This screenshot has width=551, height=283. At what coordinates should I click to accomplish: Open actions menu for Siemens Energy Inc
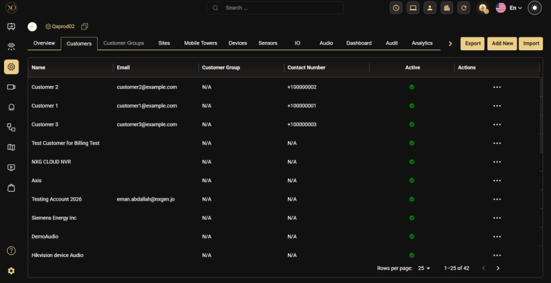click(x=497, y=218)
